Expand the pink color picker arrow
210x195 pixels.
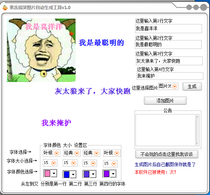click(x=54, y=173)
